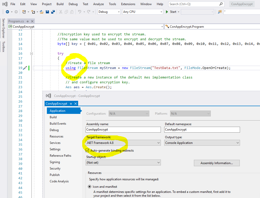This screenshot has height=198, width=260.
Task: Click the C# project icon in navigation bar
Action: tap(10, 27)
